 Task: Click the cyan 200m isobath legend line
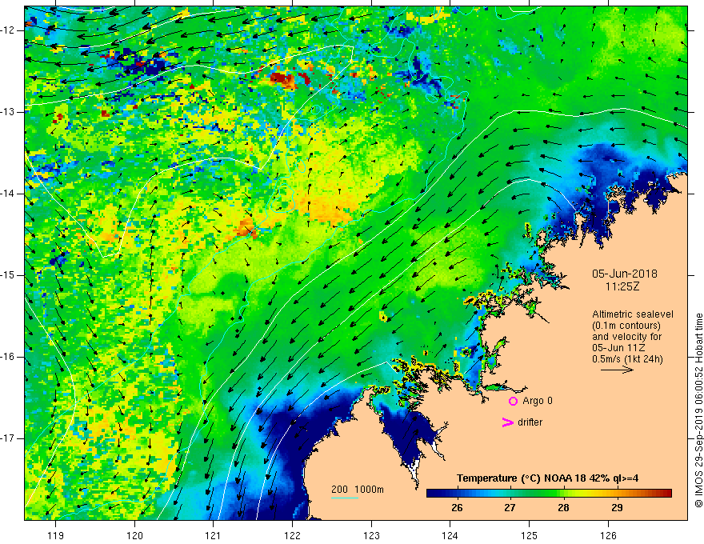(x=344, y=498)
